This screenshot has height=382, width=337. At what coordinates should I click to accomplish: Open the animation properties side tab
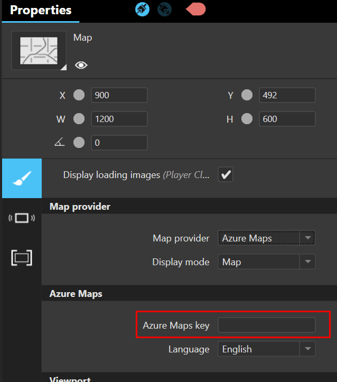tap(21, 218)
